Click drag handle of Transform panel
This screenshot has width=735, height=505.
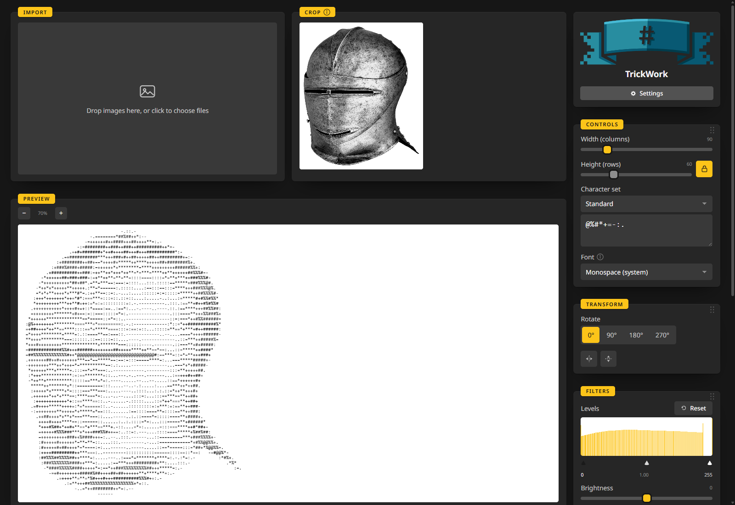point(712,310)
